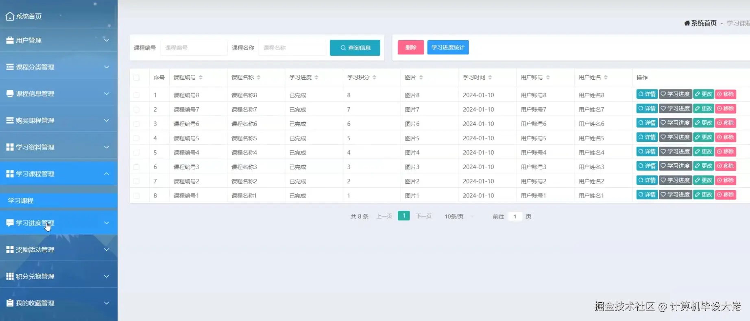Expand 课程信息管理 with its chevron
The height and width of the screenshot is (321, 750).
[107, 93]
